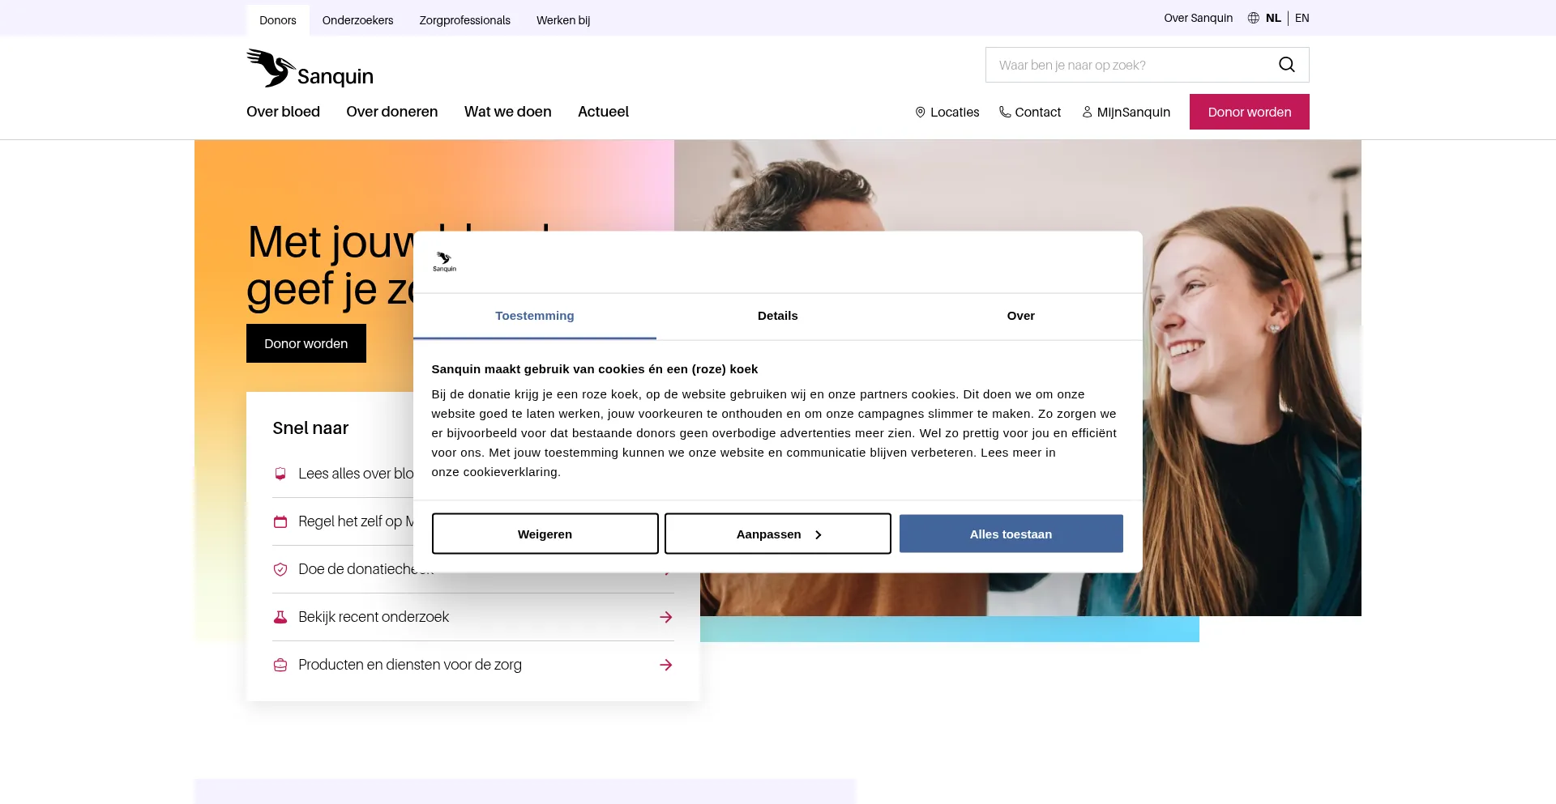Image resolution: width=1556 pixels, height=804 pixels.
Task: Open the Over bloed menu
Action: pos(283,112)
